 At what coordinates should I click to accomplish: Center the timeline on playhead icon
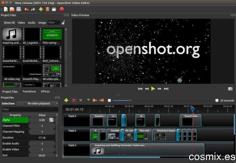pos(109,100)
